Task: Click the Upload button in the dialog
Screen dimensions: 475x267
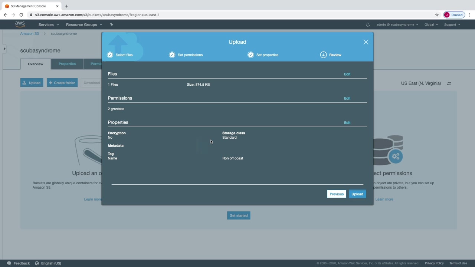Action: 357,194
